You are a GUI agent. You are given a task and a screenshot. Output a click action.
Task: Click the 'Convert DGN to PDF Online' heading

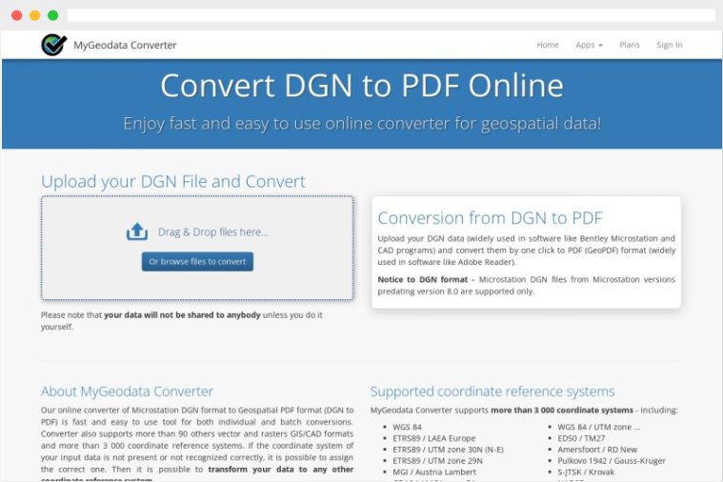coord(362,86)
